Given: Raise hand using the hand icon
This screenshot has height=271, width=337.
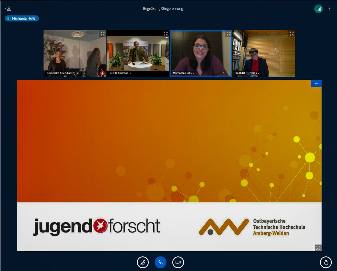Looking at the screenshot, I should coord(326,262).
